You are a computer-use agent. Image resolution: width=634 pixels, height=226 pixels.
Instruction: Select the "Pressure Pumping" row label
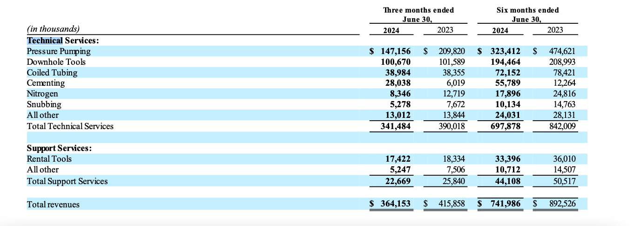[x=59, y=51]
